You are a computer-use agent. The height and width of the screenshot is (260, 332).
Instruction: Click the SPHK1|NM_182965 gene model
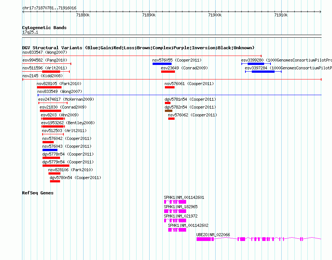[x=175, y=211]
